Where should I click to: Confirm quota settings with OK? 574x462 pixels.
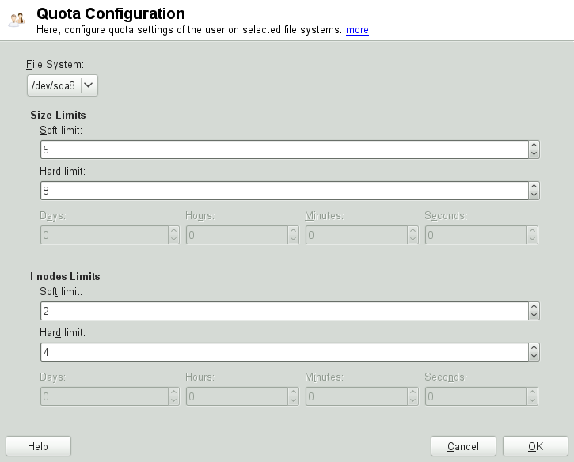535,446
